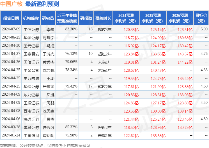
Task: Click the date 2024-01-24
Action: point(11,135)
